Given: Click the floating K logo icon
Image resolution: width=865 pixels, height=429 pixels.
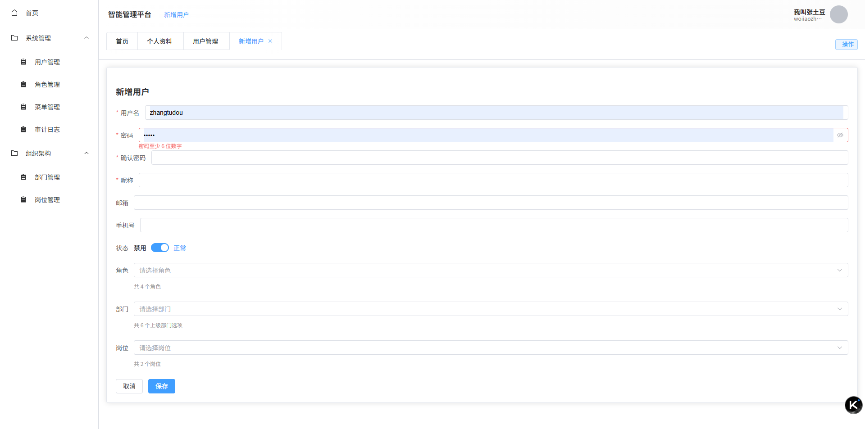Looking at the screenshot, I should (853, 405).
